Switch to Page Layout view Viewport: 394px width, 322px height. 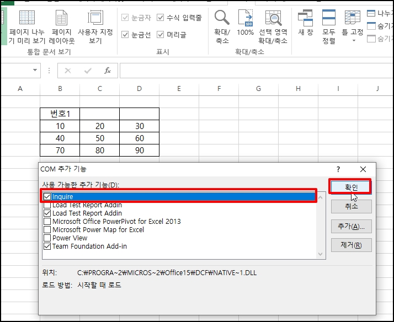[x=62, y=27]
